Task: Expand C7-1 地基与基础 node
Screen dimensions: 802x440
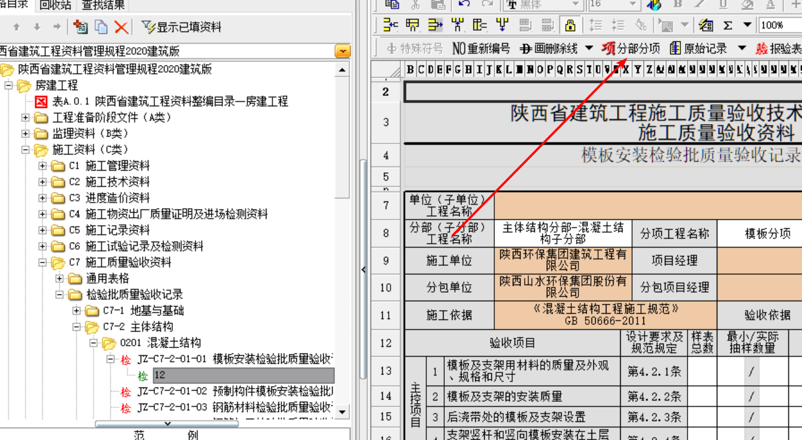Action: tap(76, 311)
